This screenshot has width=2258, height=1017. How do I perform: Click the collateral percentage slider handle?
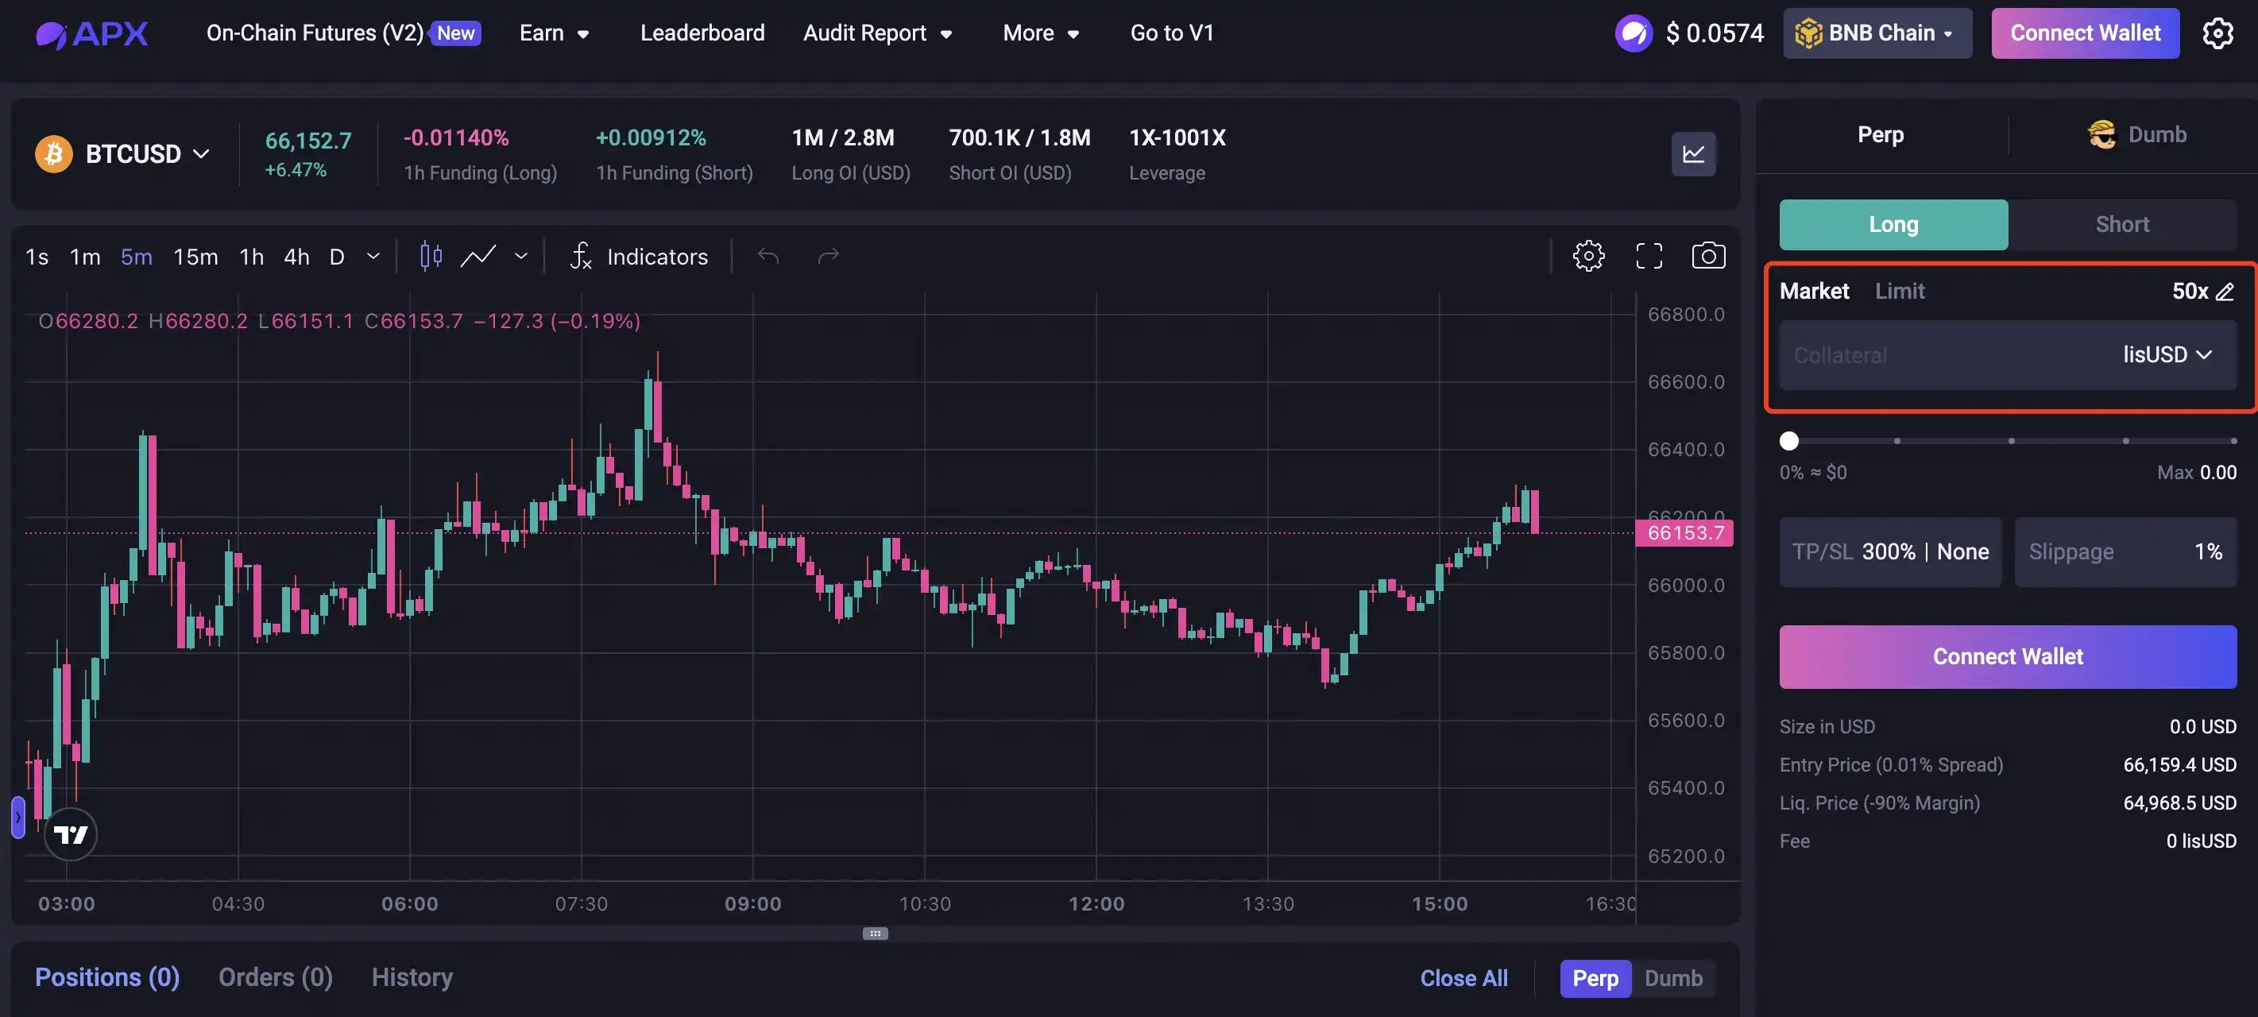pyautogui.click(x=1789, y=441)
